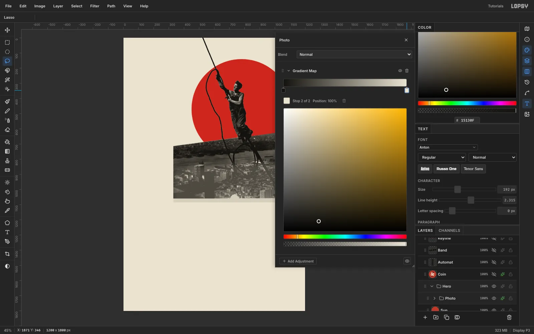Select the Clone Stamp tool
Image resolution: width=534 pixels, height=334 pixels.
click(x=7, y=161)
